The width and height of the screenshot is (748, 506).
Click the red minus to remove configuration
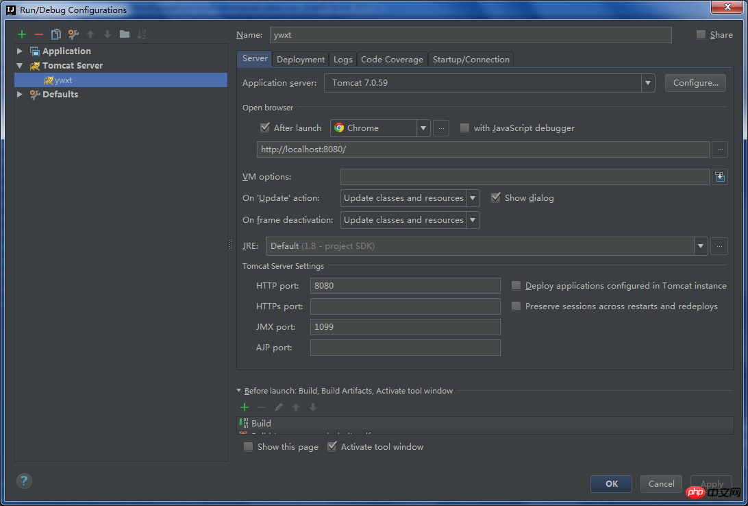tap(39, 34)
